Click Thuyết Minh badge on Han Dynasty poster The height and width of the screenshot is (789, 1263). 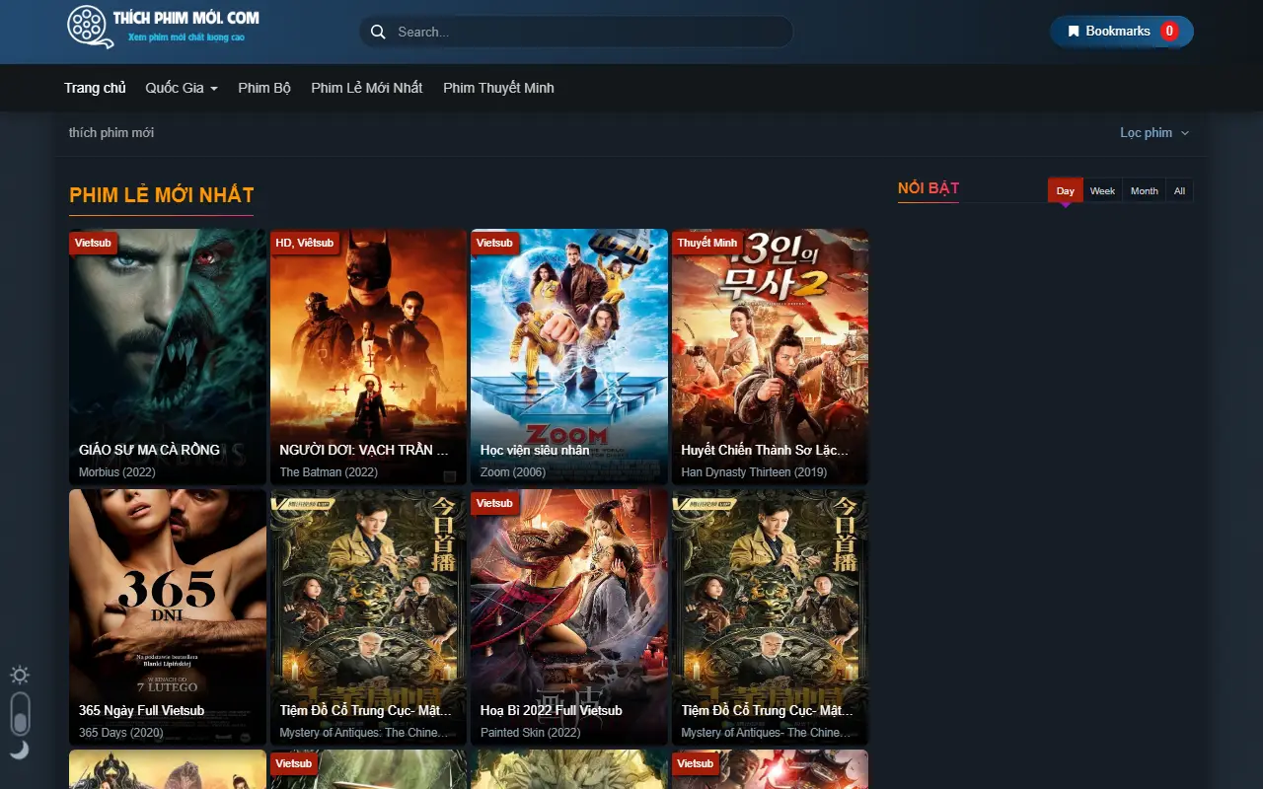[x=707, y=243]
